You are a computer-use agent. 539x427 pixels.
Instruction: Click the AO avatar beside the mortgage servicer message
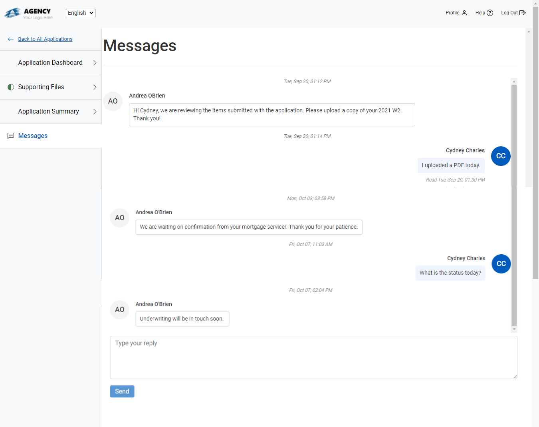(x=119, y=217)
